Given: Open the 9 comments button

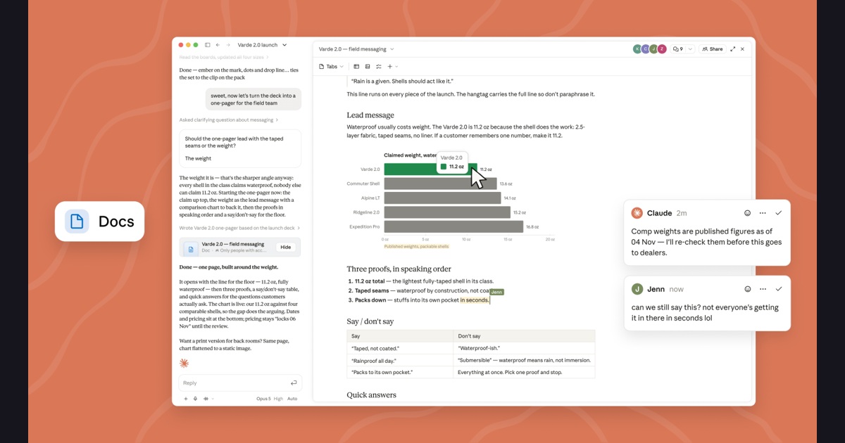Looking at the screenshot, I should pos(678,49).
